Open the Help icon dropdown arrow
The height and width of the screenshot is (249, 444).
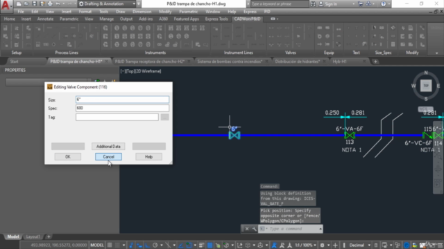pyautogui.click(x=388, y=4)
